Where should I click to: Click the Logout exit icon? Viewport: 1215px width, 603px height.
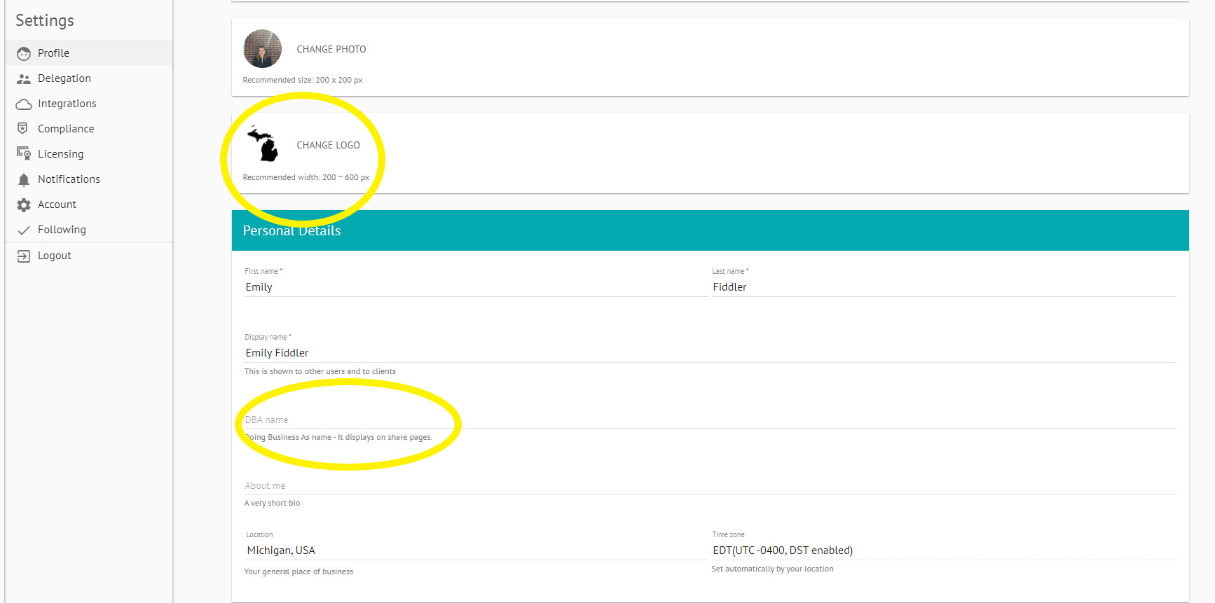click(x=24, y=256)
